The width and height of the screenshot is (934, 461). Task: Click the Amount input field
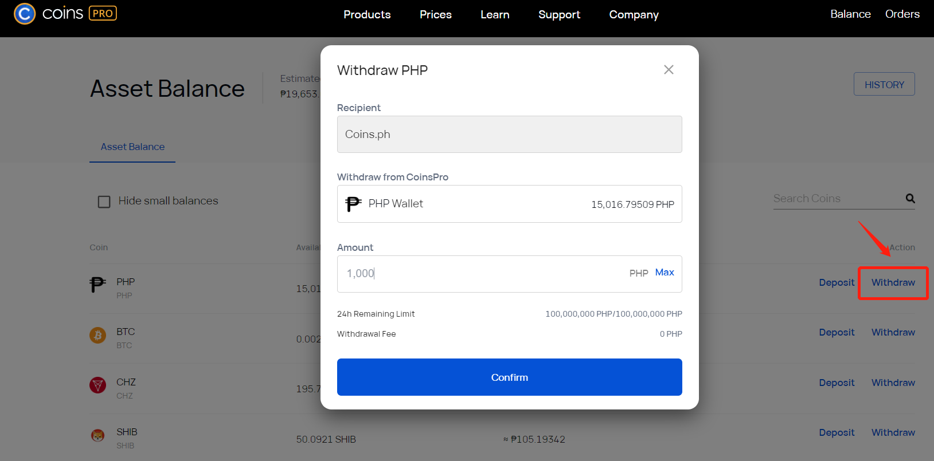[487, 274]
